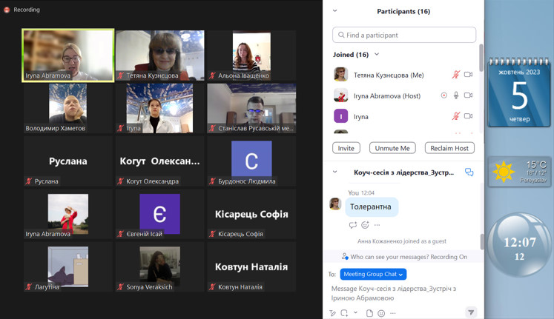This screenshot has height=319, width=554.
Task: Open Meeting Group Chat recipient dropdown
Action: [373, 274]
